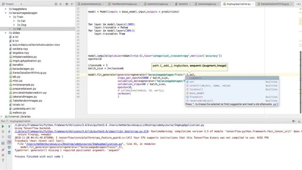Select the Val folder in tree
Viewport: 302px width, 170px height.
click(x=38, y=29)
